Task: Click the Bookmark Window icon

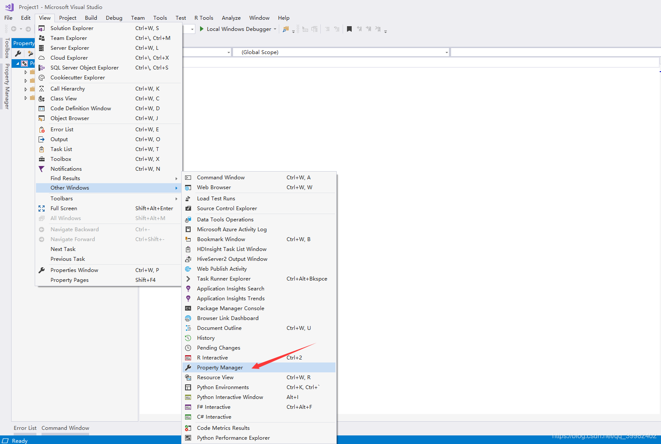Action: click(x=188, y=239)
